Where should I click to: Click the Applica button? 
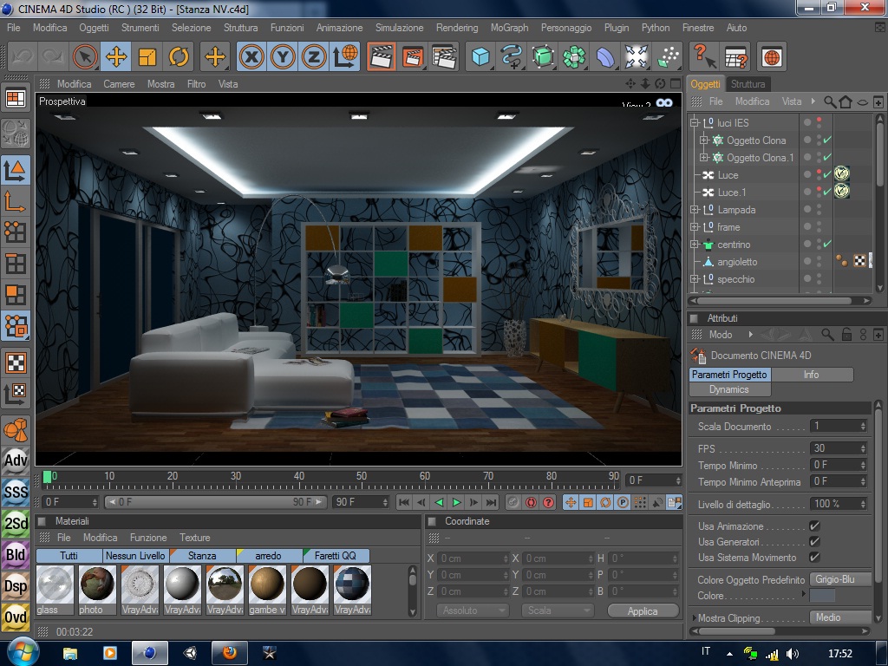pos(643,611)
